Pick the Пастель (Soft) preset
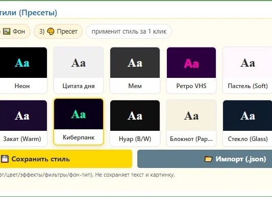The width and height of the screenshot is (272, 197). click(248, 70)
